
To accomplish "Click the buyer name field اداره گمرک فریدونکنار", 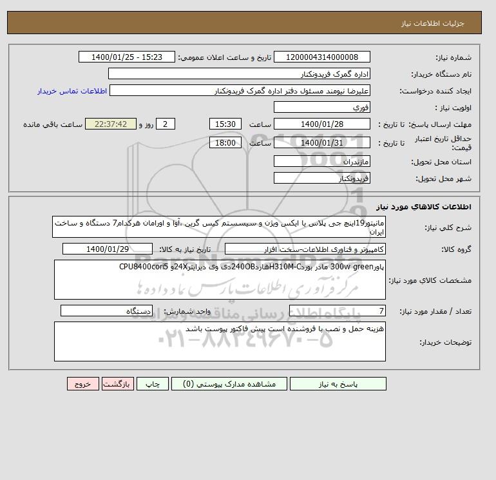I will 239,73.
